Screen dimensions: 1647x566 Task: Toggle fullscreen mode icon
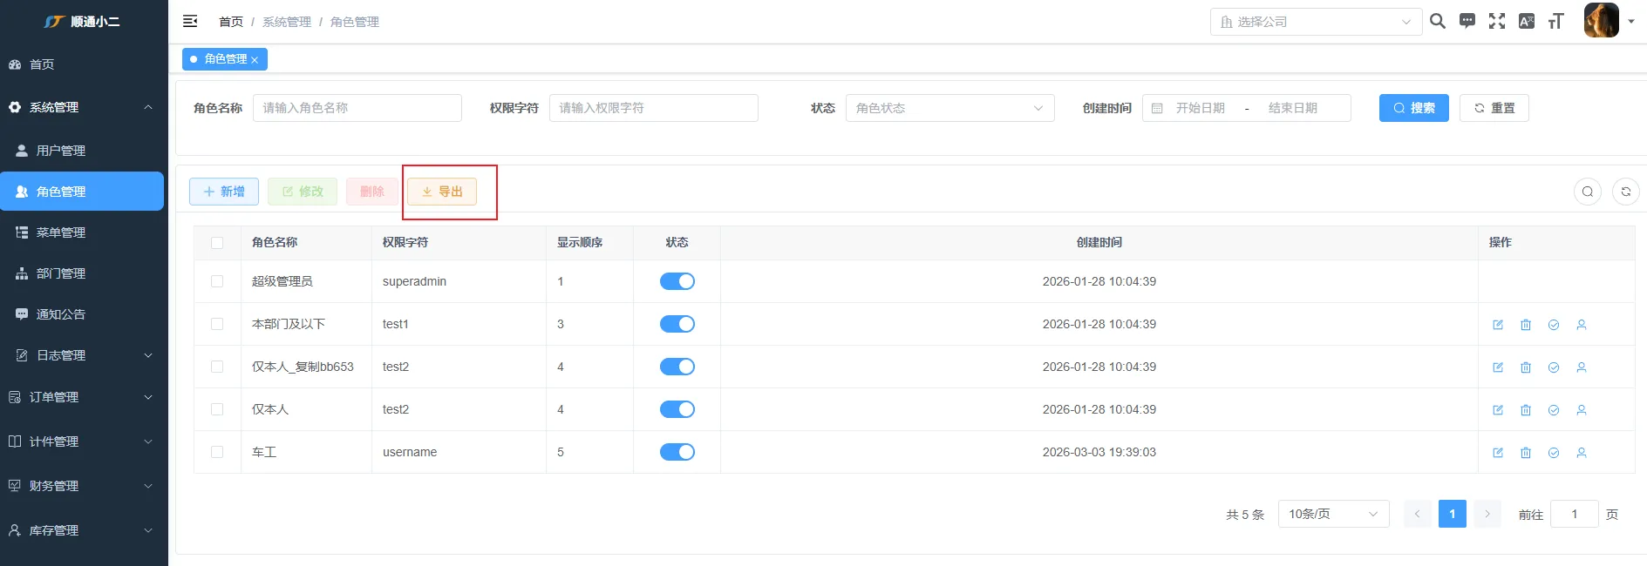1497,21
